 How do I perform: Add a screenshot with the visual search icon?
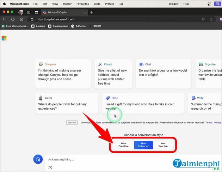[x=50, y=168]
